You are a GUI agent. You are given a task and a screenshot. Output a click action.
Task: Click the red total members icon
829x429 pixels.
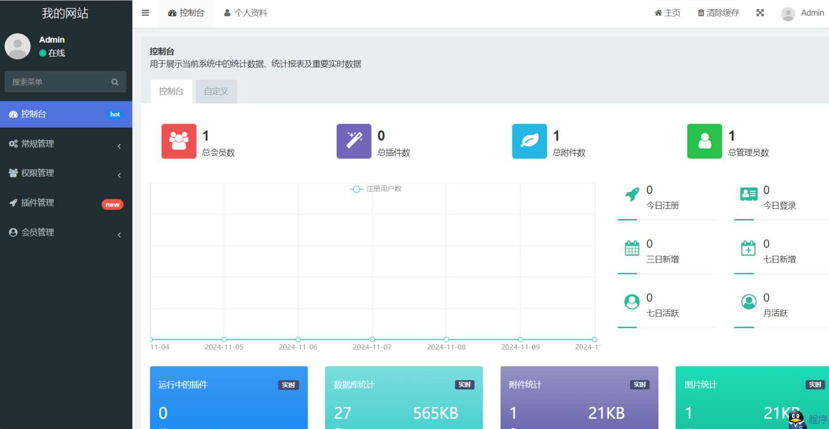[x=179, y=141]
